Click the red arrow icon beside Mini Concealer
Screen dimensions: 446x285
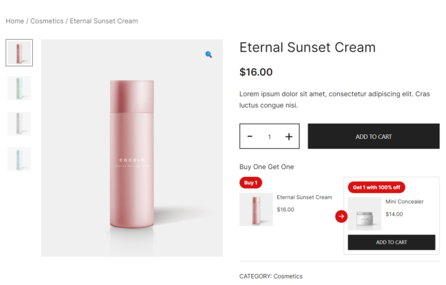(x=341, y=216)
